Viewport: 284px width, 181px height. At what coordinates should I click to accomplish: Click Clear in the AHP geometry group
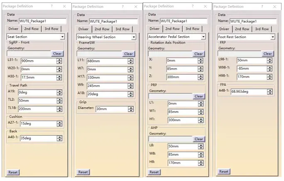click(199, 139)
